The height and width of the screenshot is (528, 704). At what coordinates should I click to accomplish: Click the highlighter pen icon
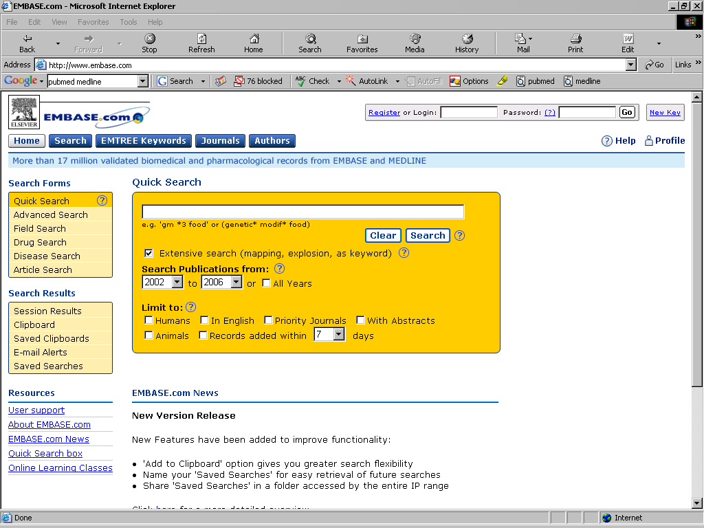pyautogui.click(x=503, y=81)
